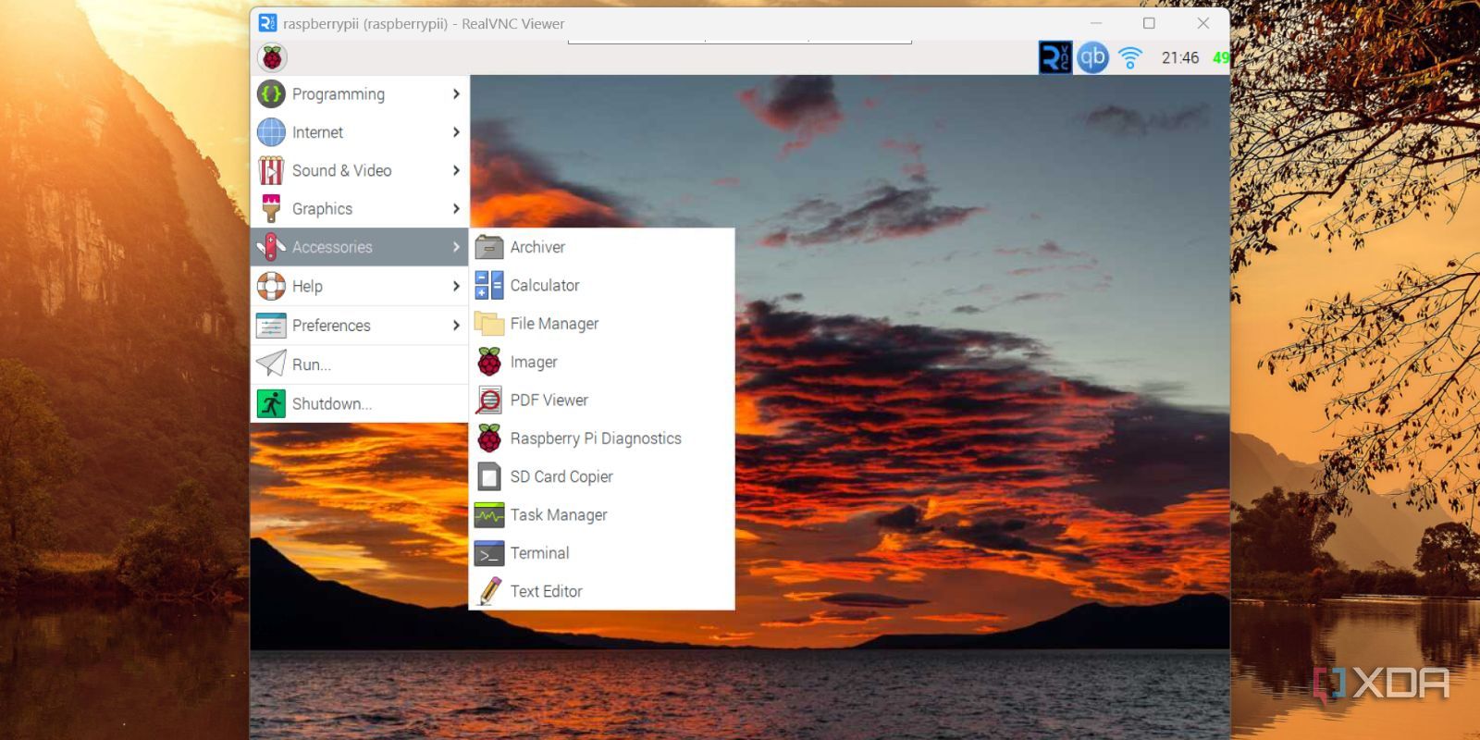Click the Terminal prompt icon
The width and height of the screenshot is (1480, 740).
tap(489, 553)
